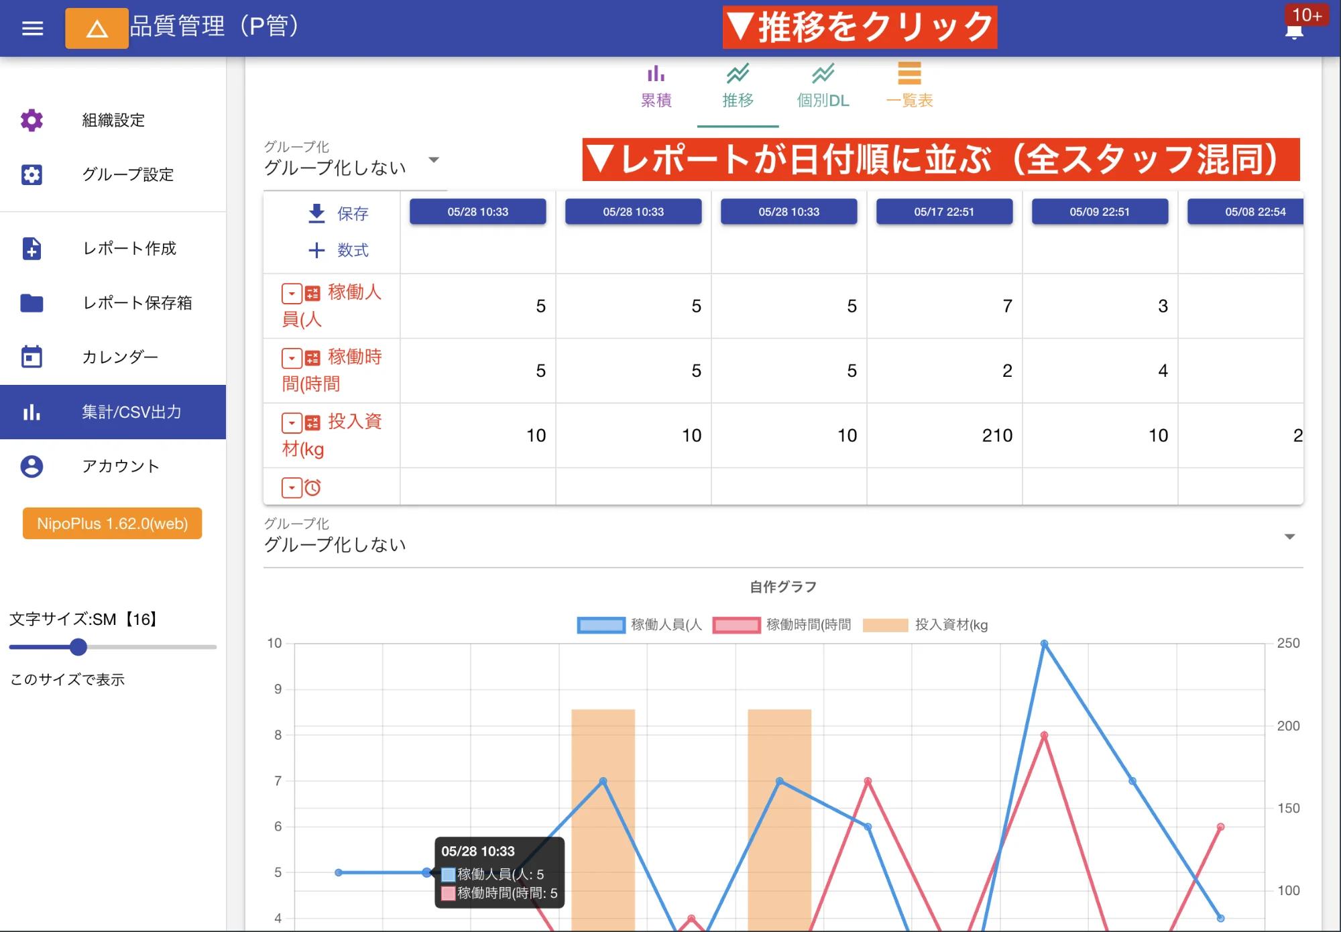The image size is (1341, 932).
Task: Click the calculator icon beside 投入資材
Action: point(312,422)
